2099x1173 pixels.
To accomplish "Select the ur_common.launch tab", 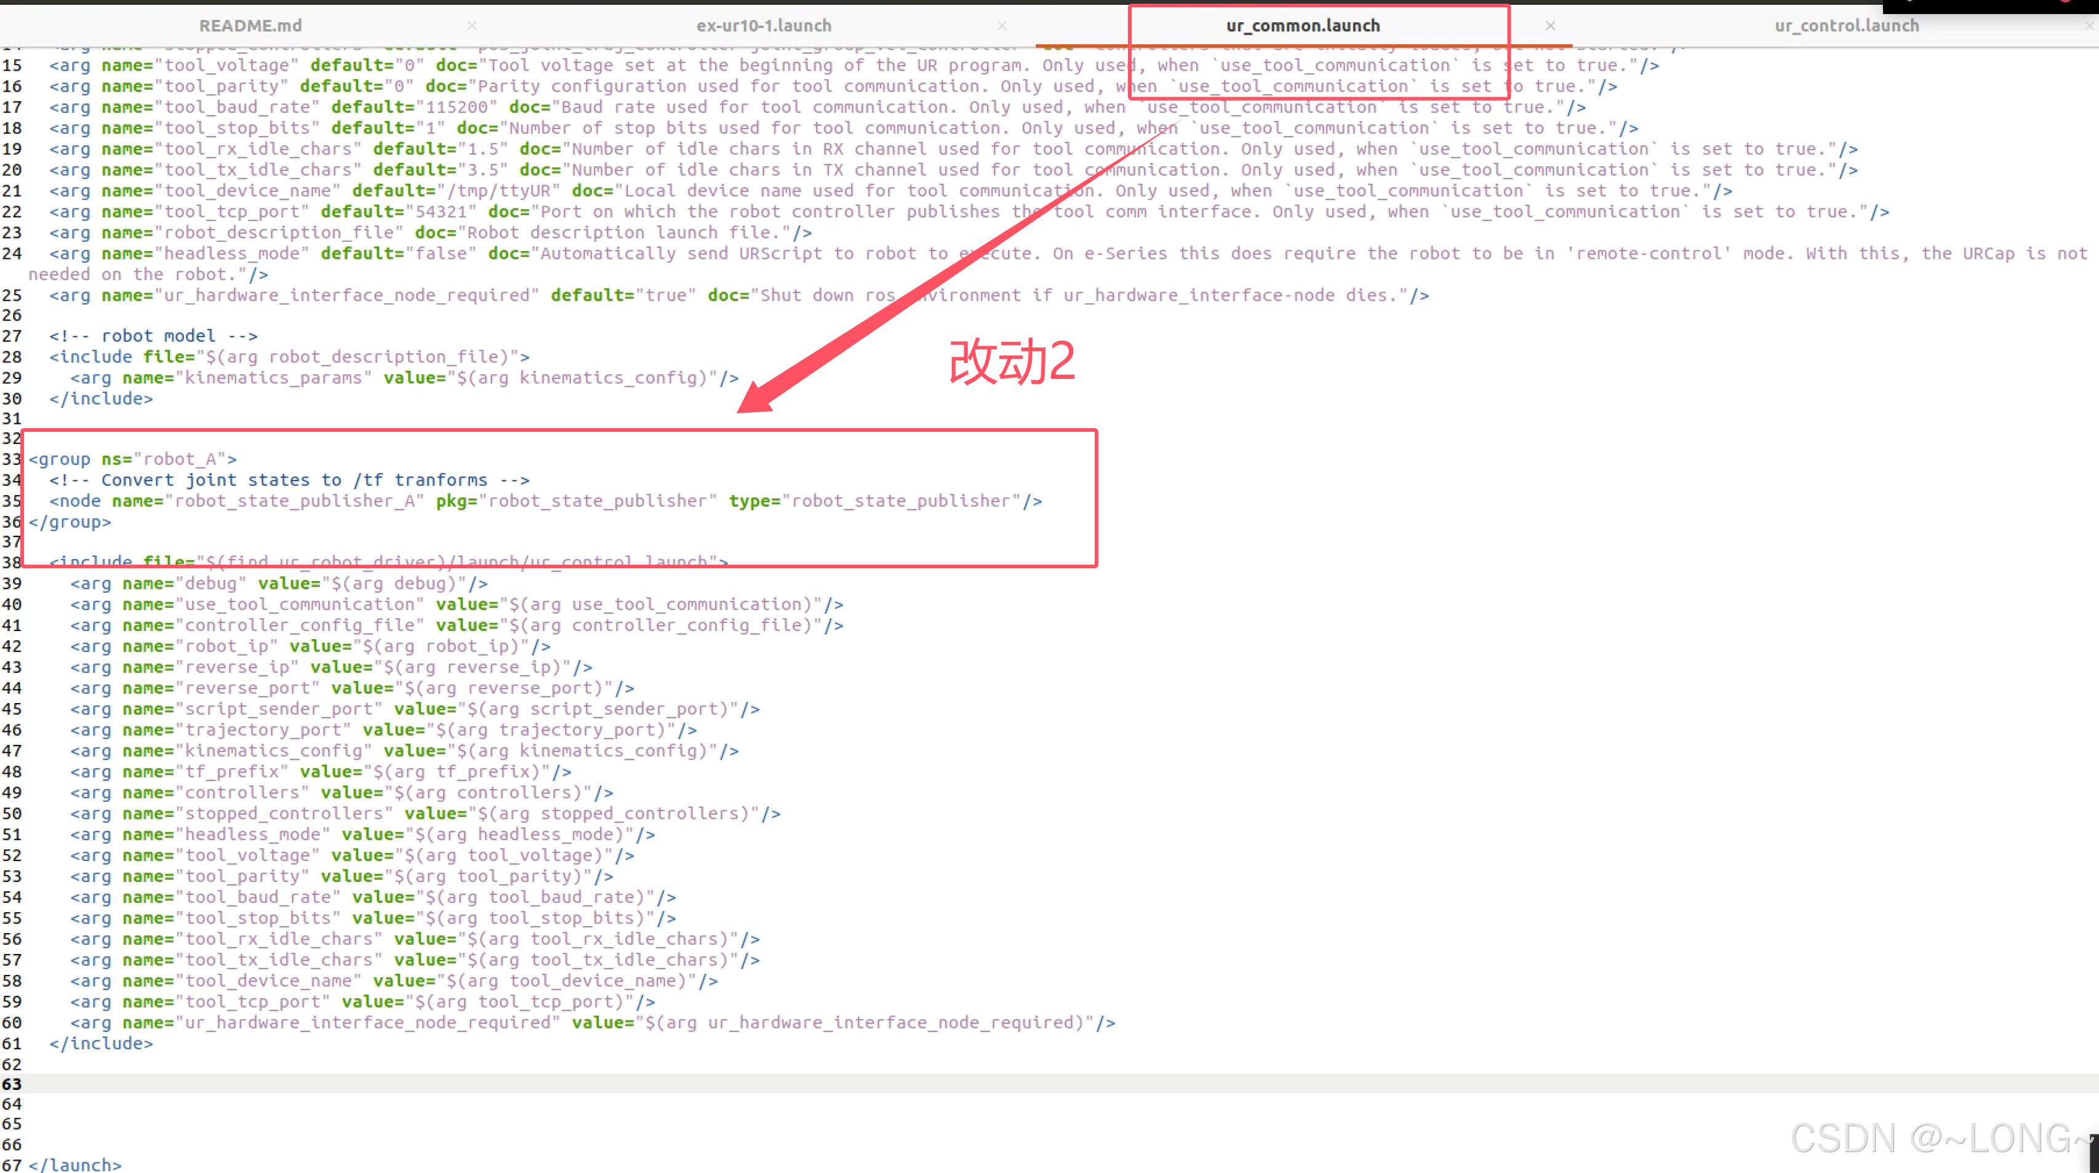I will pos(1302,26).
